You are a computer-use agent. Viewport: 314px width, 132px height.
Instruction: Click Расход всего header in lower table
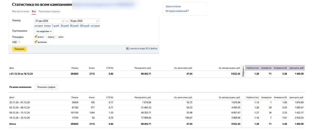coord(143,97)
